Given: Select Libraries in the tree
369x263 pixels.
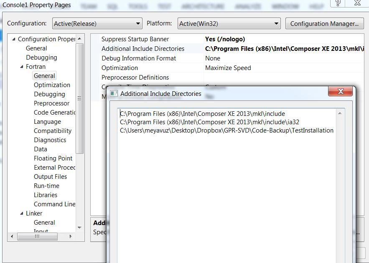Looking at the screenshot, I should (x=45, y=195).
